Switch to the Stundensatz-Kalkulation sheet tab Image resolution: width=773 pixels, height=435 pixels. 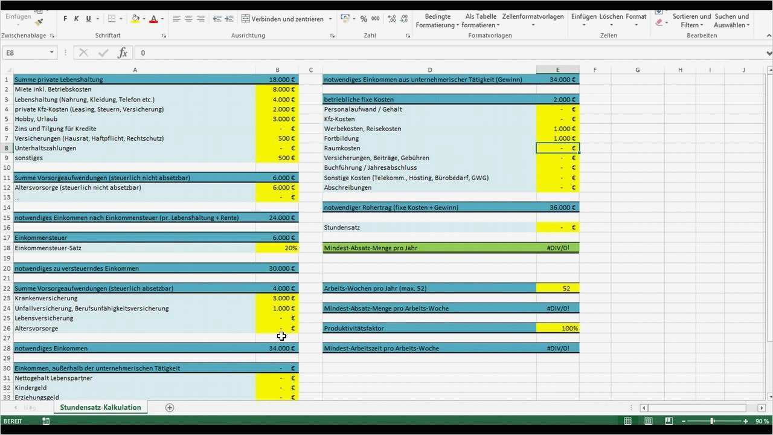click(x=100, y=407)
